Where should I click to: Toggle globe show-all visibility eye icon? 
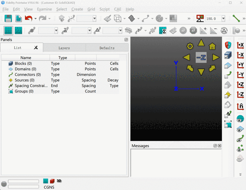pyautogui.click(x=240, y=118)
